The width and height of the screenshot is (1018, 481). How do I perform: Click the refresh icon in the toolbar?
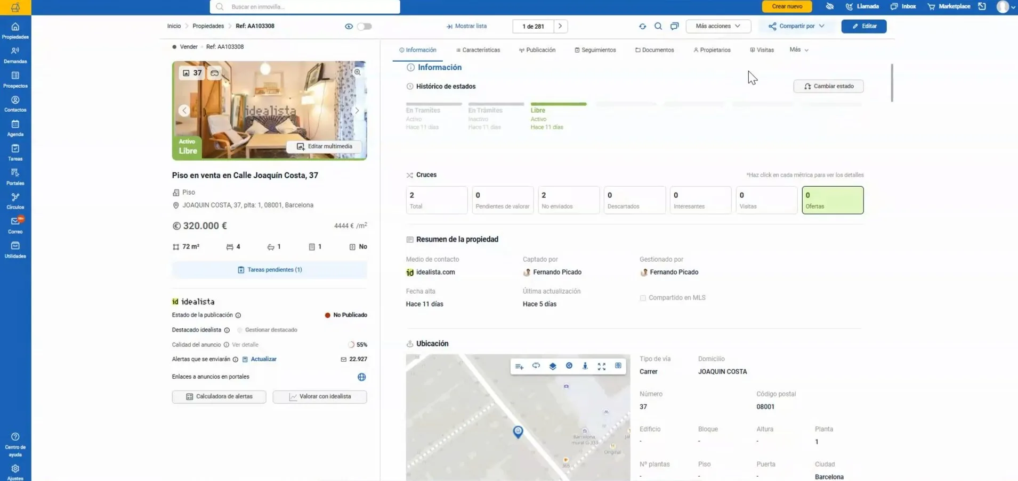[642, 26]
